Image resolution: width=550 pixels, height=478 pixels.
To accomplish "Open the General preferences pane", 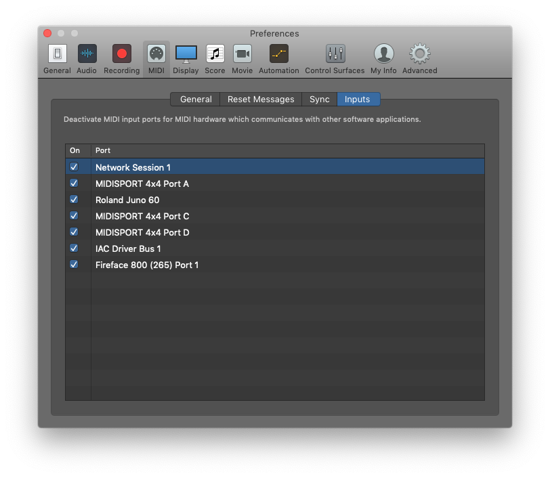I will pos(57,59).
